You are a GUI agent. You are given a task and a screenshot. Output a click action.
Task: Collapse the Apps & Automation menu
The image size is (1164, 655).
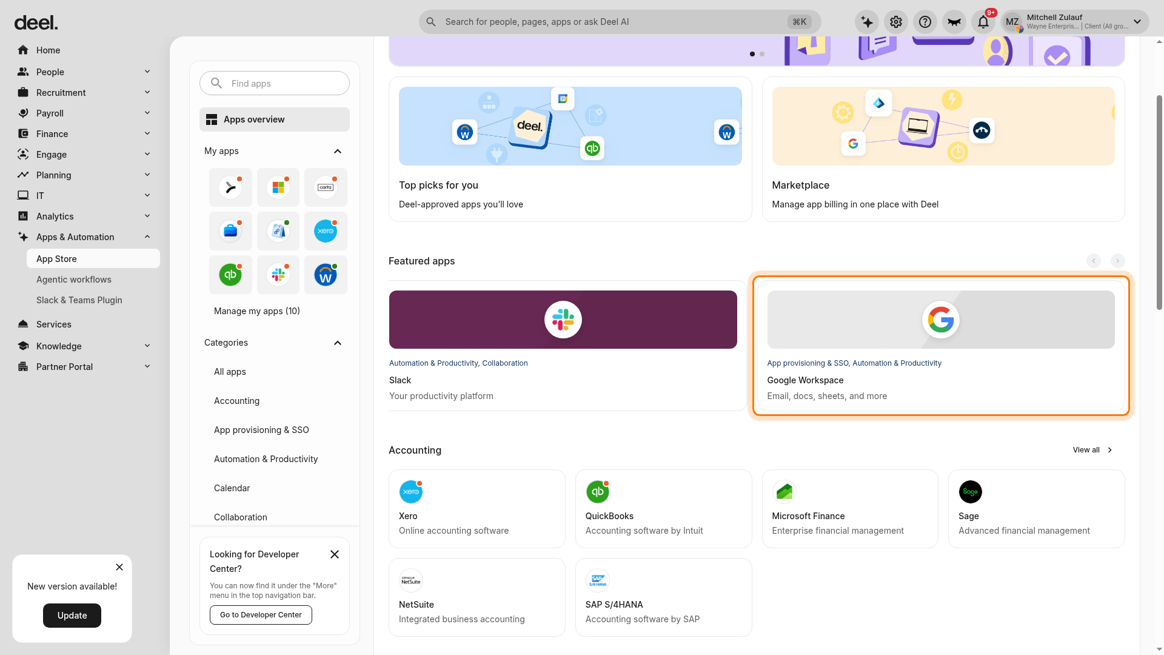(x=85, y=237)
